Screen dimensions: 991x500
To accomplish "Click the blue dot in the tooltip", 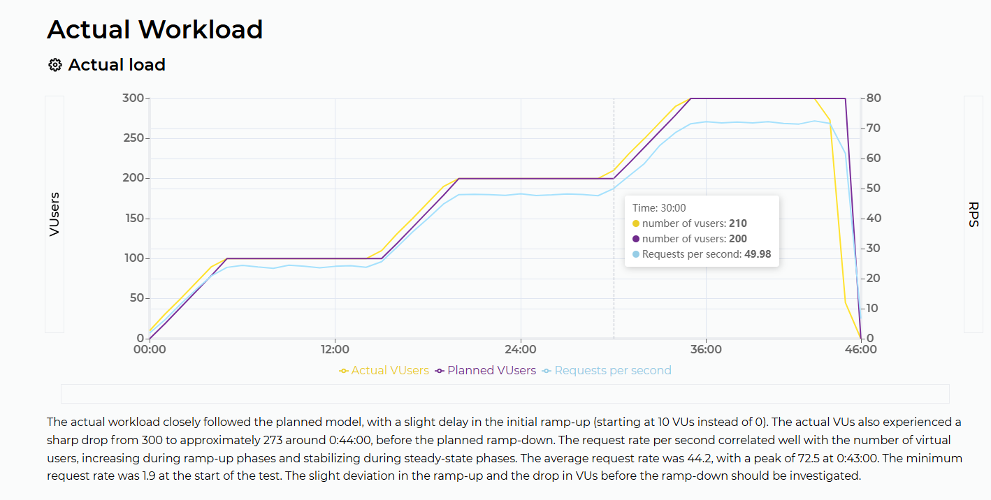I will pyautogui.click(x=636, y=254).
